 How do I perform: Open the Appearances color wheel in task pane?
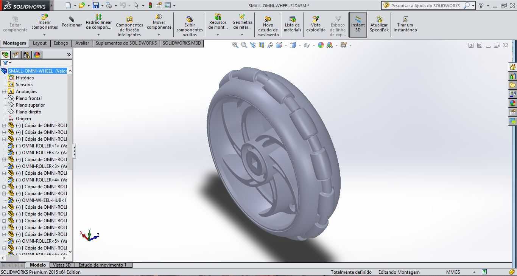513,103
